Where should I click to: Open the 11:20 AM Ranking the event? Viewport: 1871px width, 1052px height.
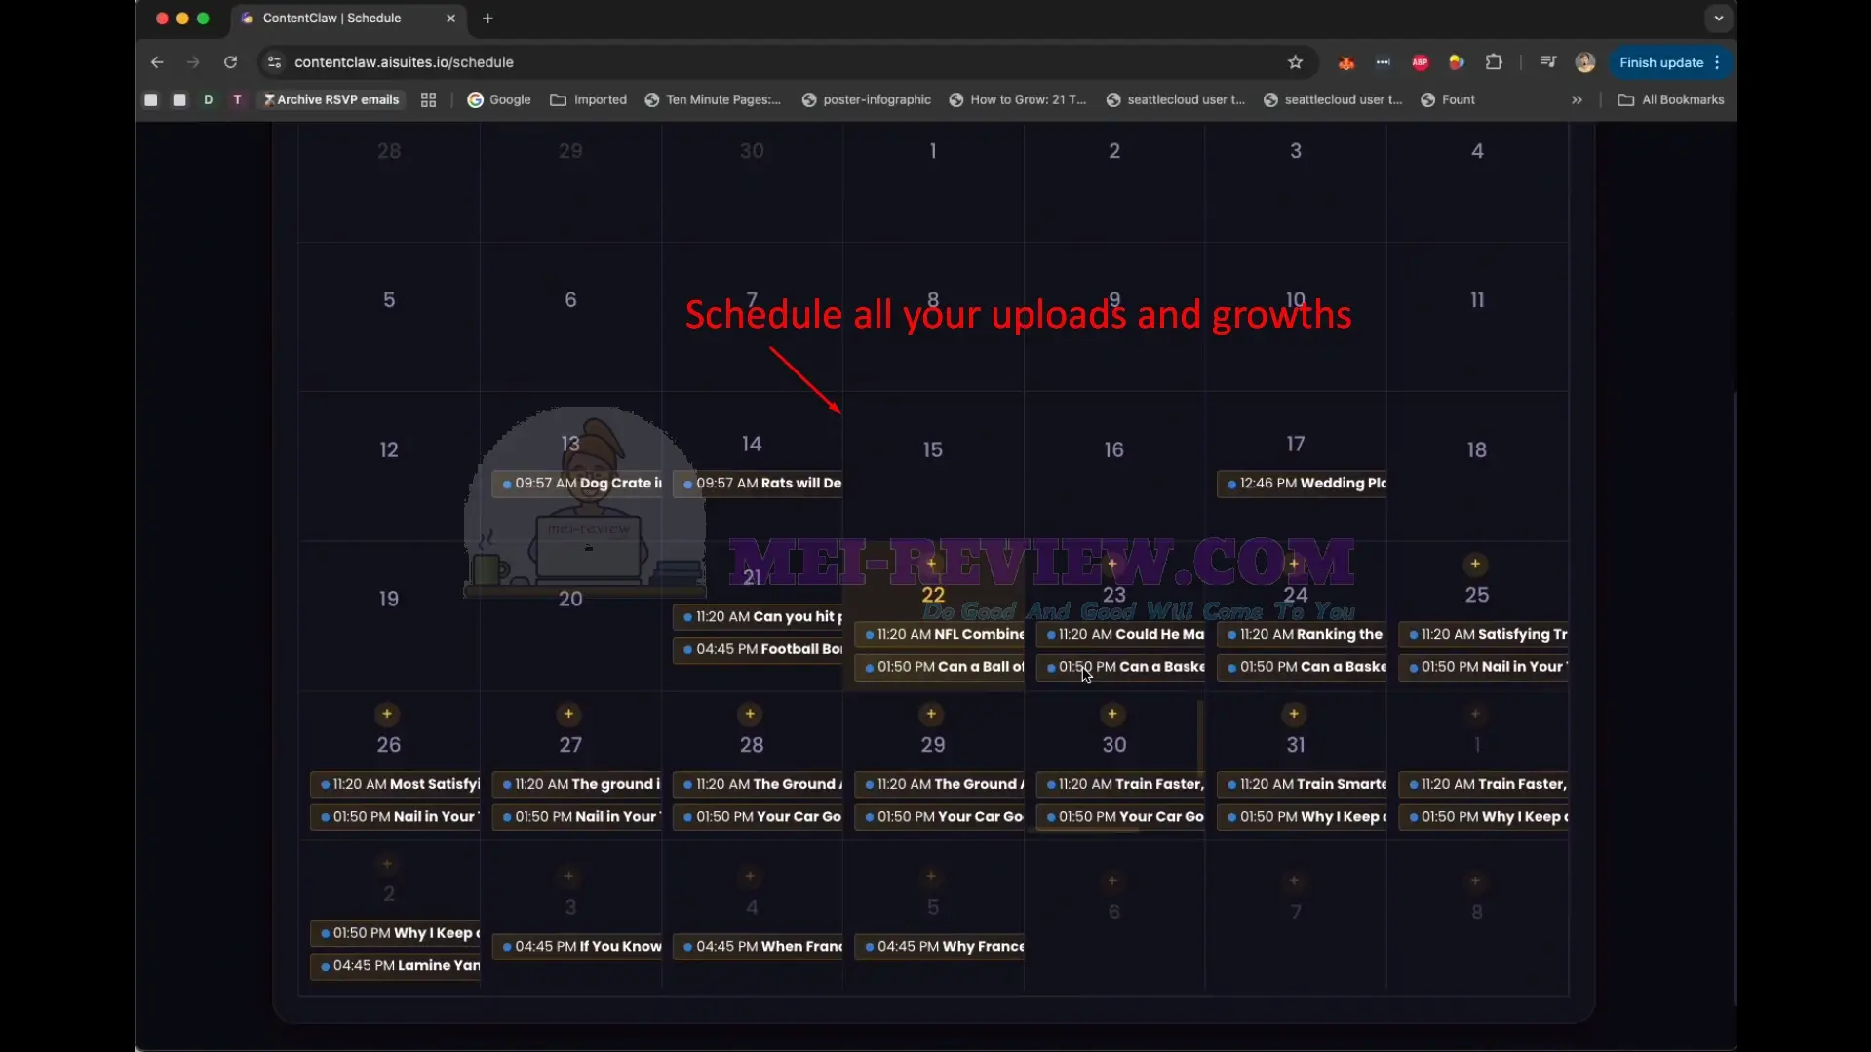[x=1303, y=635]
